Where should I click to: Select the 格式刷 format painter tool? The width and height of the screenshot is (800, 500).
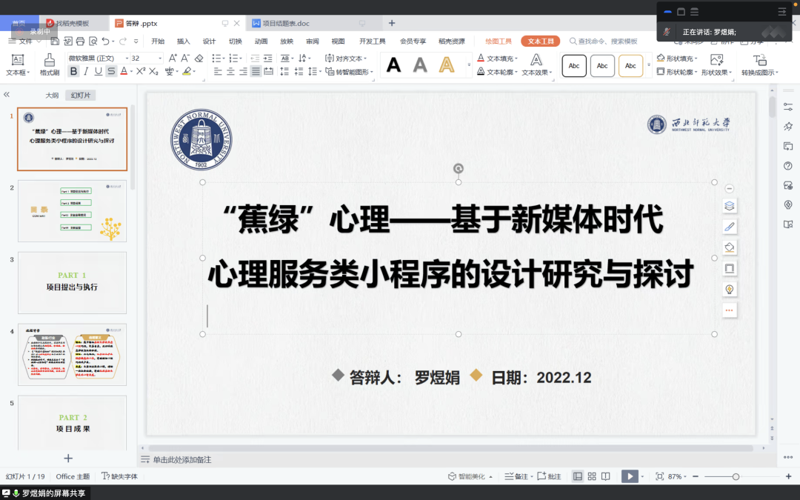48,63
